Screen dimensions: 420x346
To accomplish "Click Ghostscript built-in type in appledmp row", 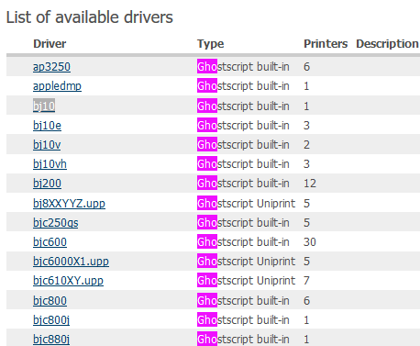I will (x=243, y=86).
